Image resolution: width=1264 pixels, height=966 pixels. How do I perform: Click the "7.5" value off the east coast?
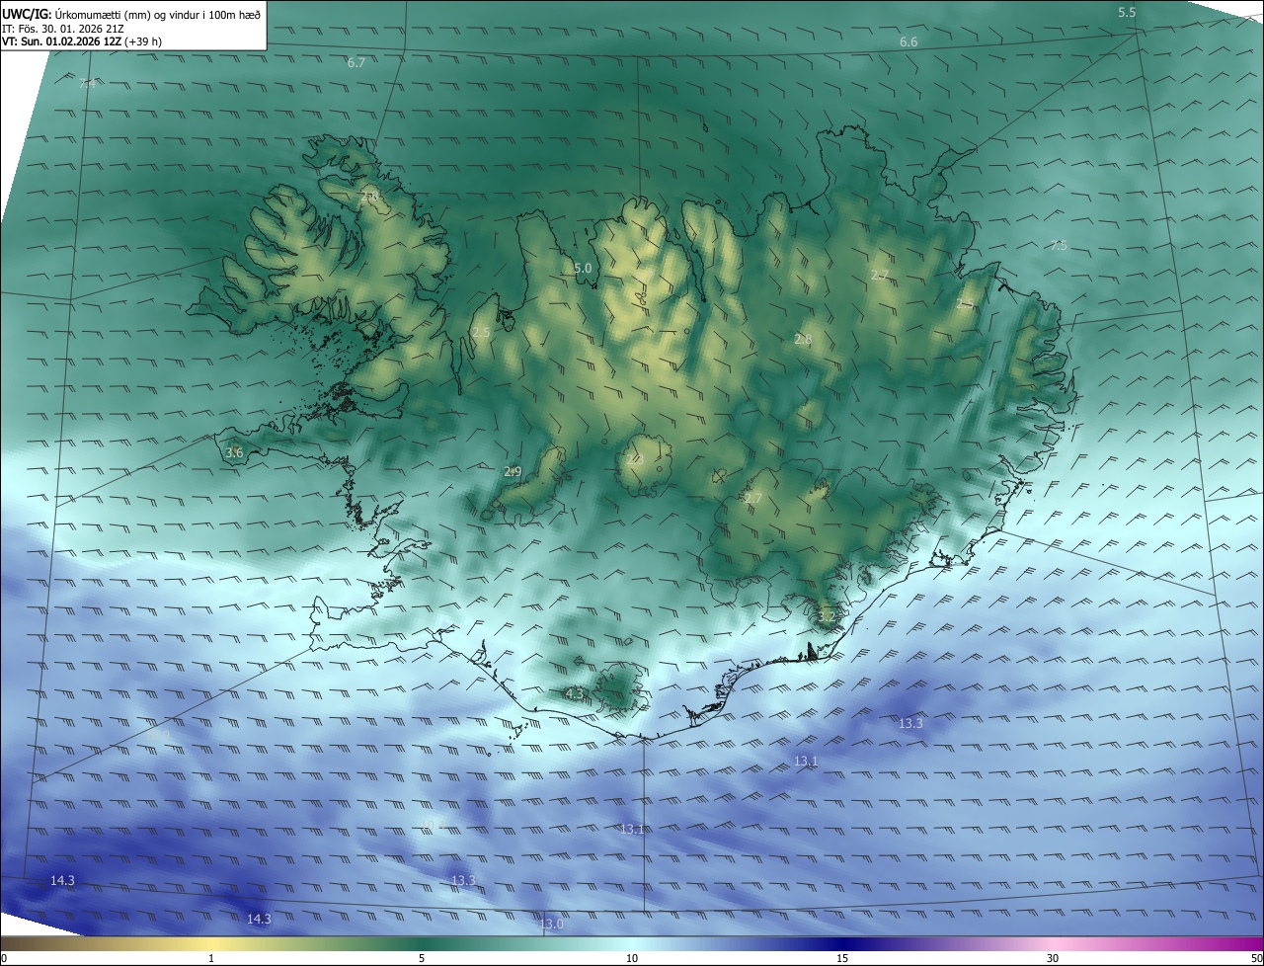point(1059,245)
